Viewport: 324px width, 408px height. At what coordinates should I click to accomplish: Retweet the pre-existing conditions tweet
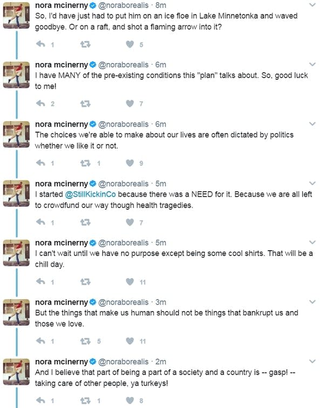tap(85, 104)
